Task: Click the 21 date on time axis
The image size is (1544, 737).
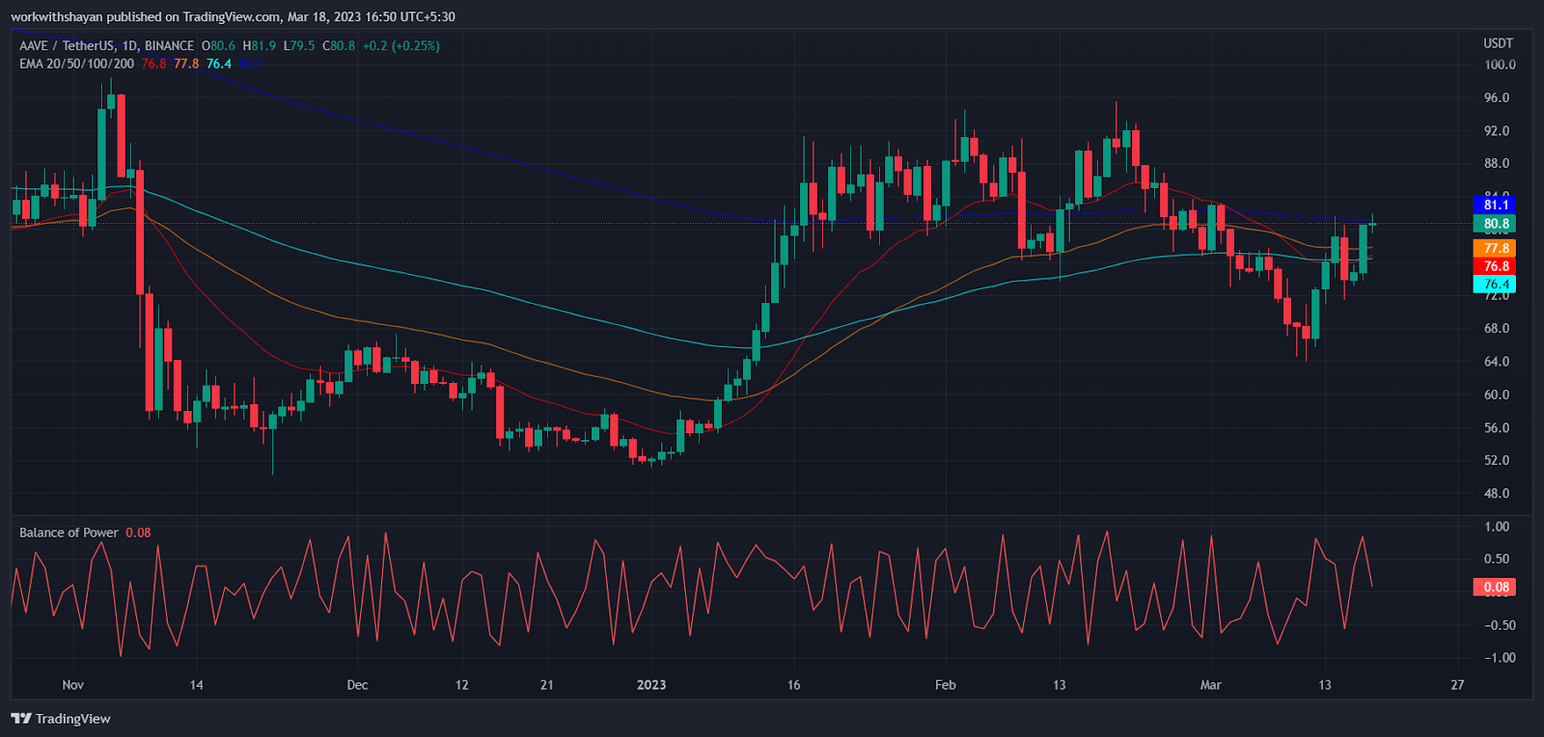Action: tap(547, 685)
